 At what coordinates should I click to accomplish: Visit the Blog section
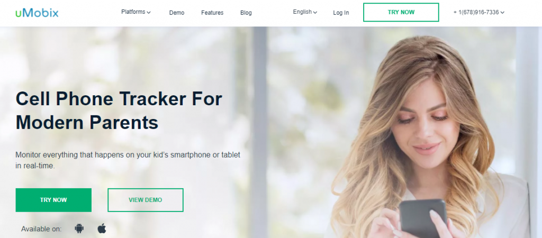(246, 13)
